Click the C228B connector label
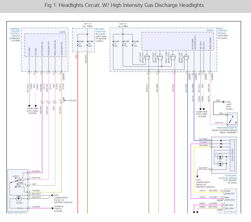This screenshot has width=251, height=222. coord(220,200)
